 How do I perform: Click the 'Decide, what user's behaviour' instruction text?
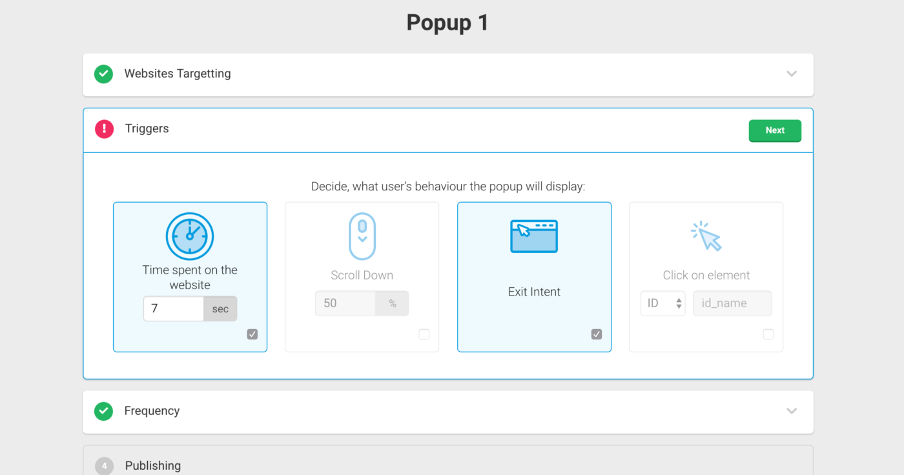click(448, 187)
